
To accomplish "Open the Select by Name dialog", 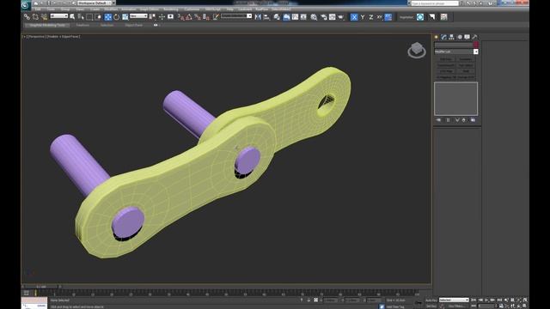I will pyautogui.click(x=81, y=17).
